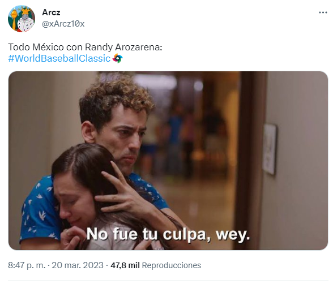
Task: Click the colorful World Baseball Classic hashtag emoji
Action: tap(117, 58)
